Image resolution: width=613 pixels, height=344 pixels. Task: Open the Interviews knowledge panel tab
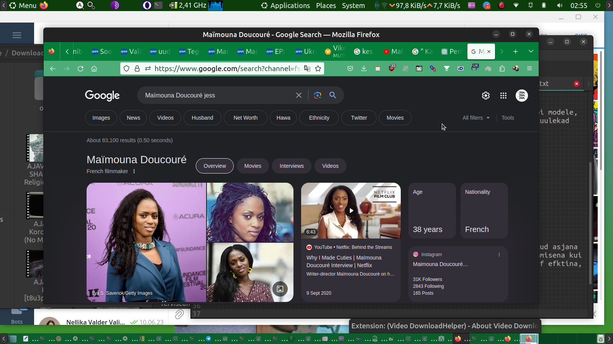[x=292, y=166]
